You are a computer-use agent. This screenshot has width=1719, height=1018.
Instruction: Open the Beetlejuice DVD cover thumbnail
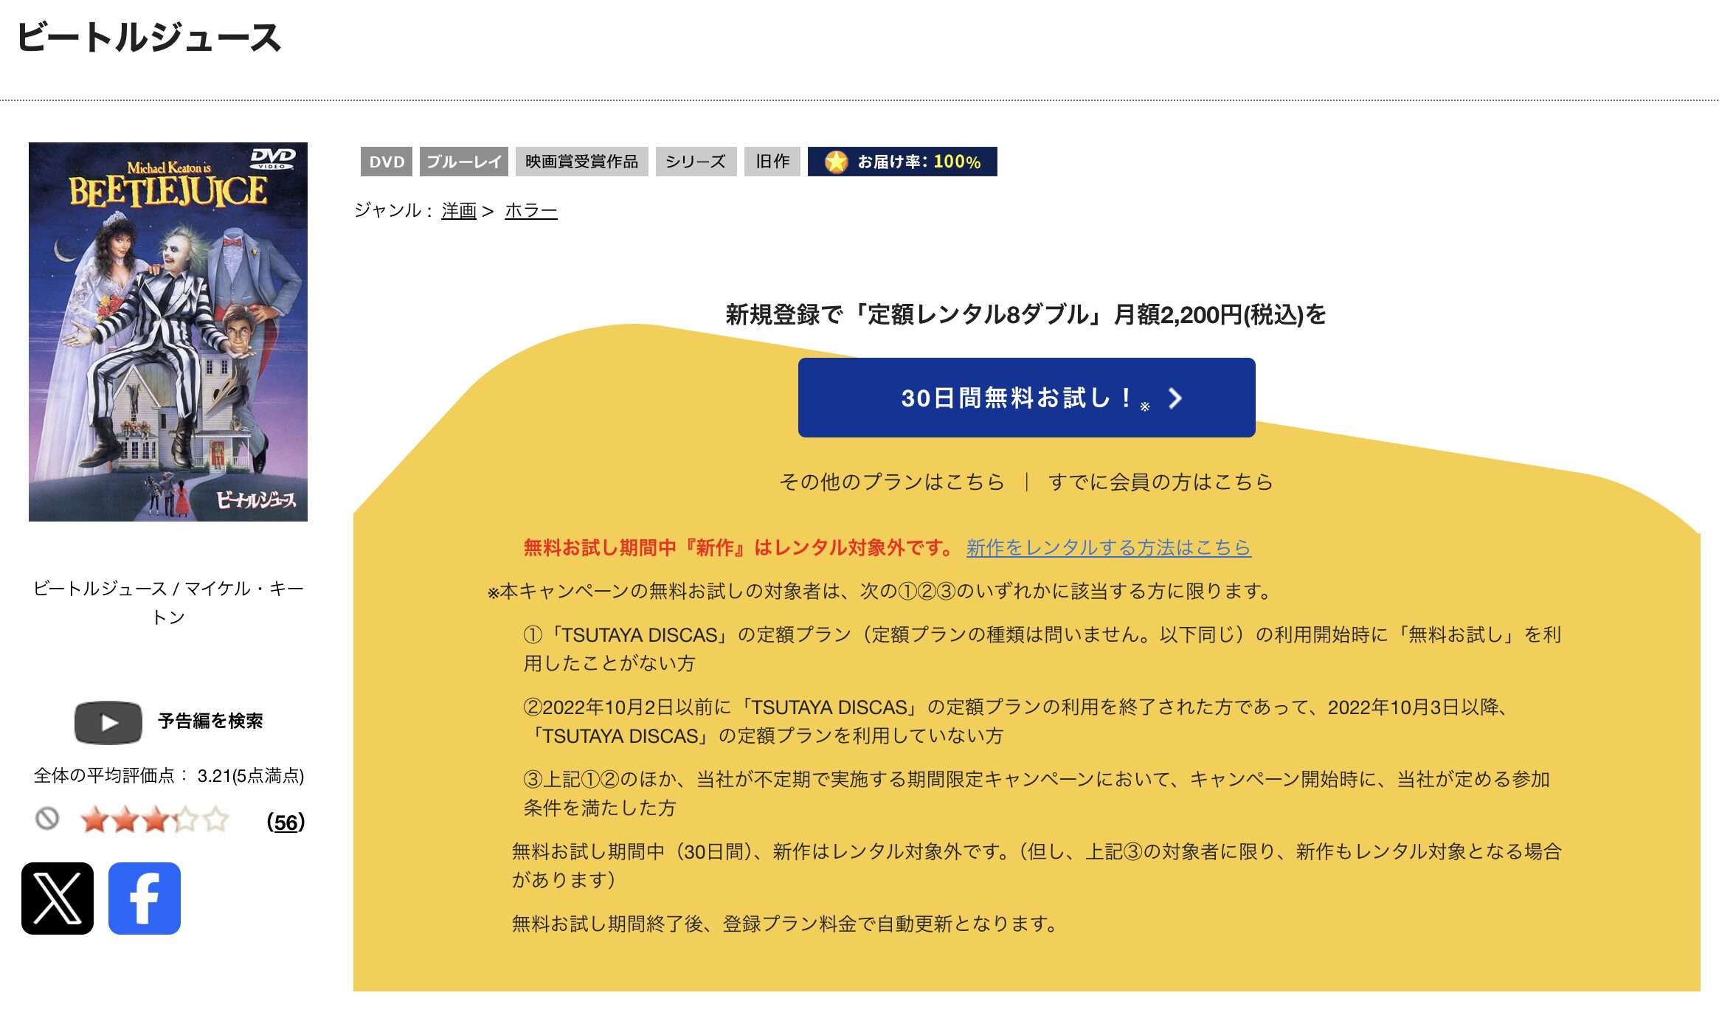(x=168, y=332)
